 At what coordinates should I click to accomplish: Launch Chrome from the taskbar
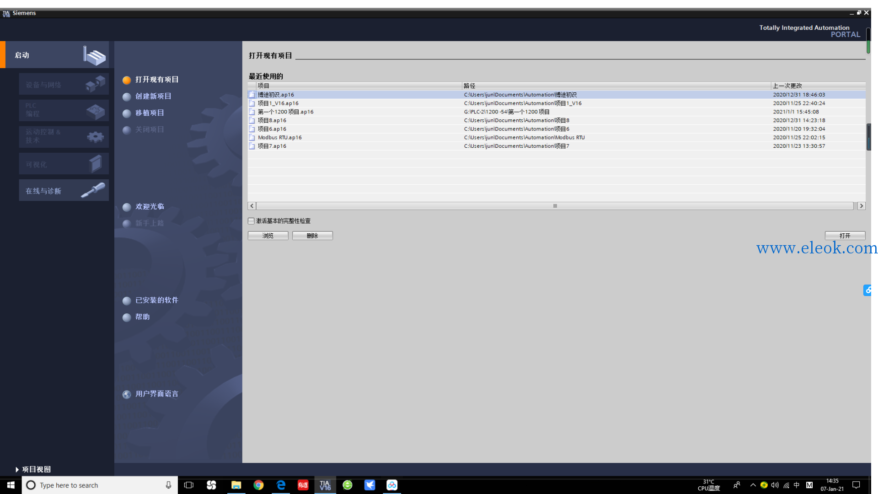[x=258, y=485]
